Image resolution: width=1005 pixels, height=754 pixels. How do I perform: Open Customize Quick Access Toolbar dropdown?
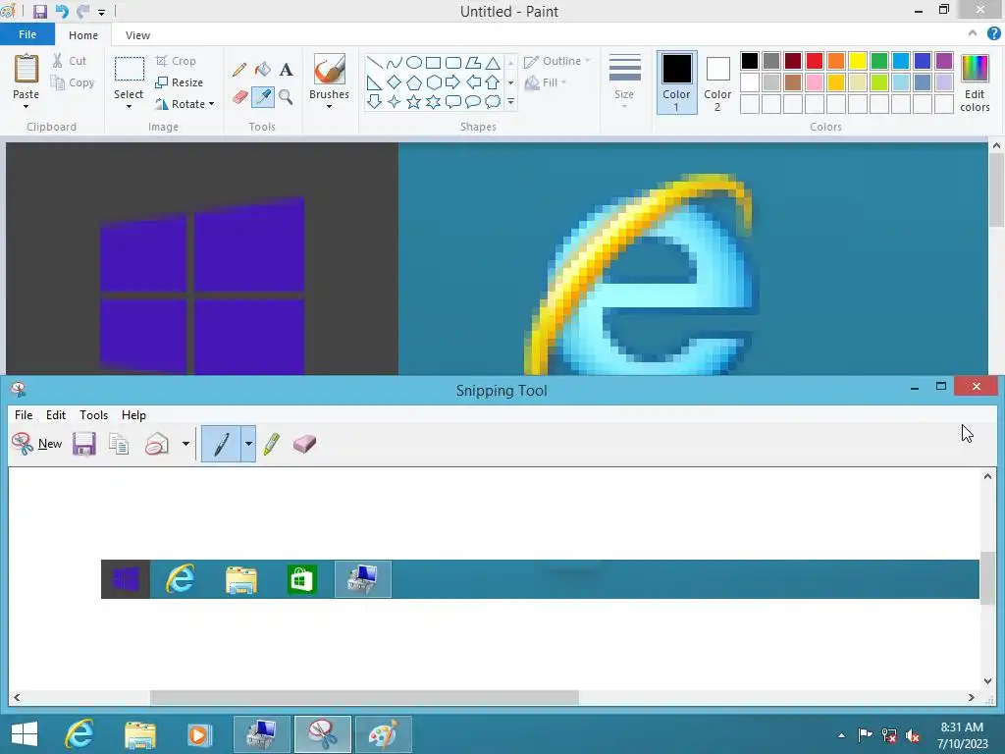click(101, 12)
